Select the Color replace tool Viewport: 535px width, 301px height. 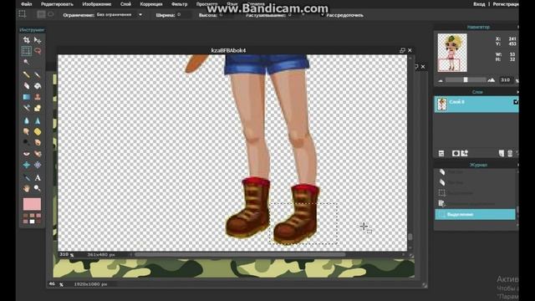(x=26, y=108)
